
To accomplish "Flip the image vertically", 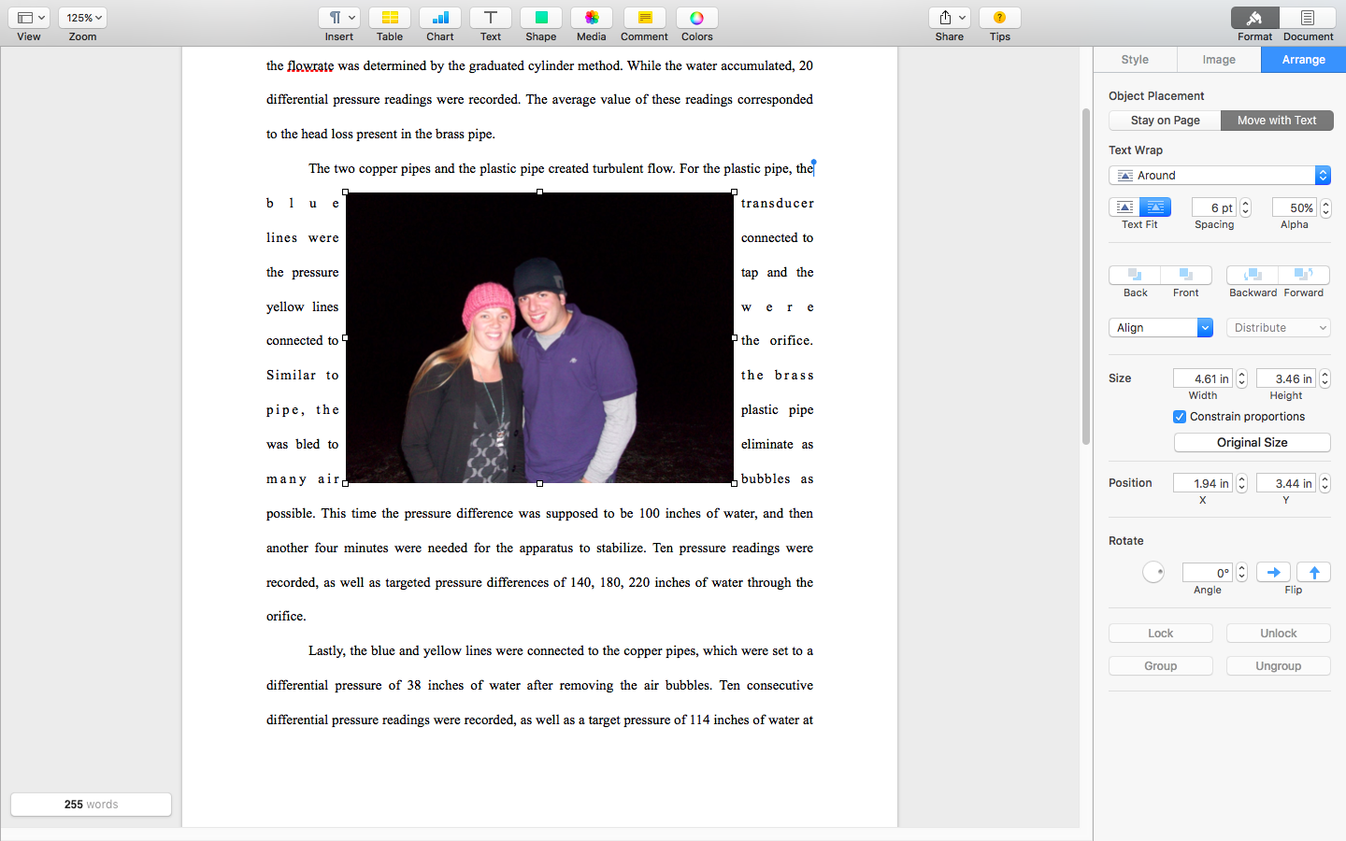I will point(1313,572).
